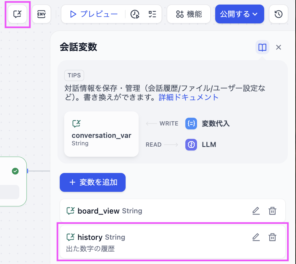The height and width of the screenshot is (264, 296).
Task: Open the 詳細ドキュメント link
Action: pyautogui.click(x=189, y=97)
